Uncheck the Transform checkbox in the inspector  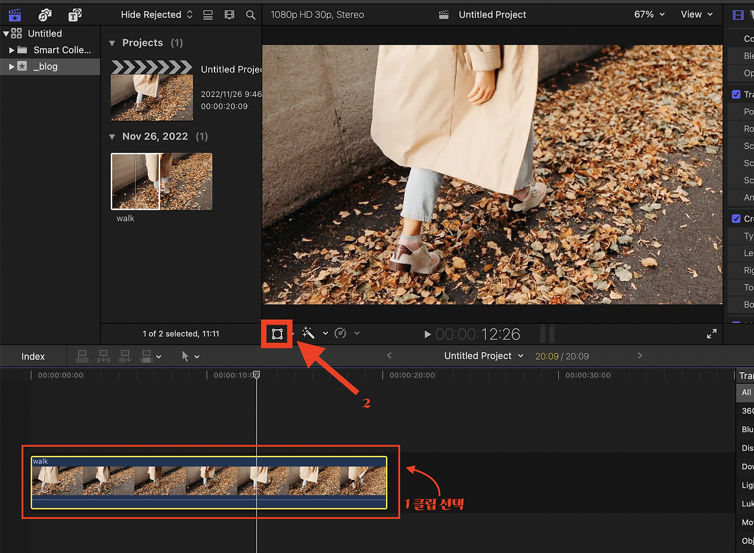pyautogui.click(x=736, y=94)
